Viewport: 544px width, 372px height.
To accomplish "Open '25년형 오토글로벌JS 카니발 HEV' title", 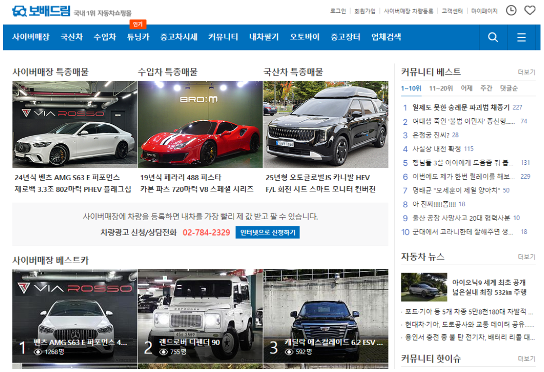I will 317,177.
